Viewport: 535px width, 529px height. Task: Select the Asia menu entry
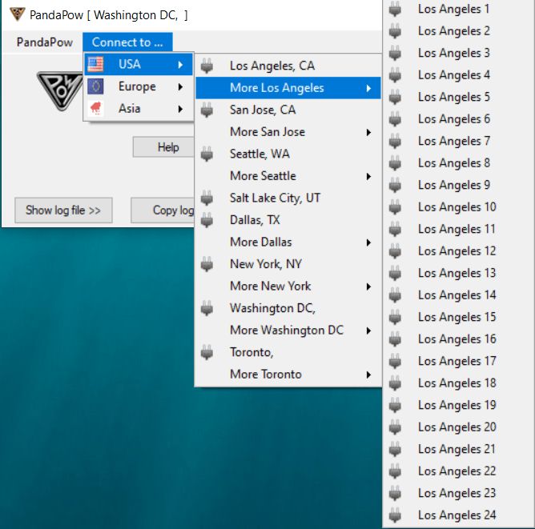tap(139, 109)
